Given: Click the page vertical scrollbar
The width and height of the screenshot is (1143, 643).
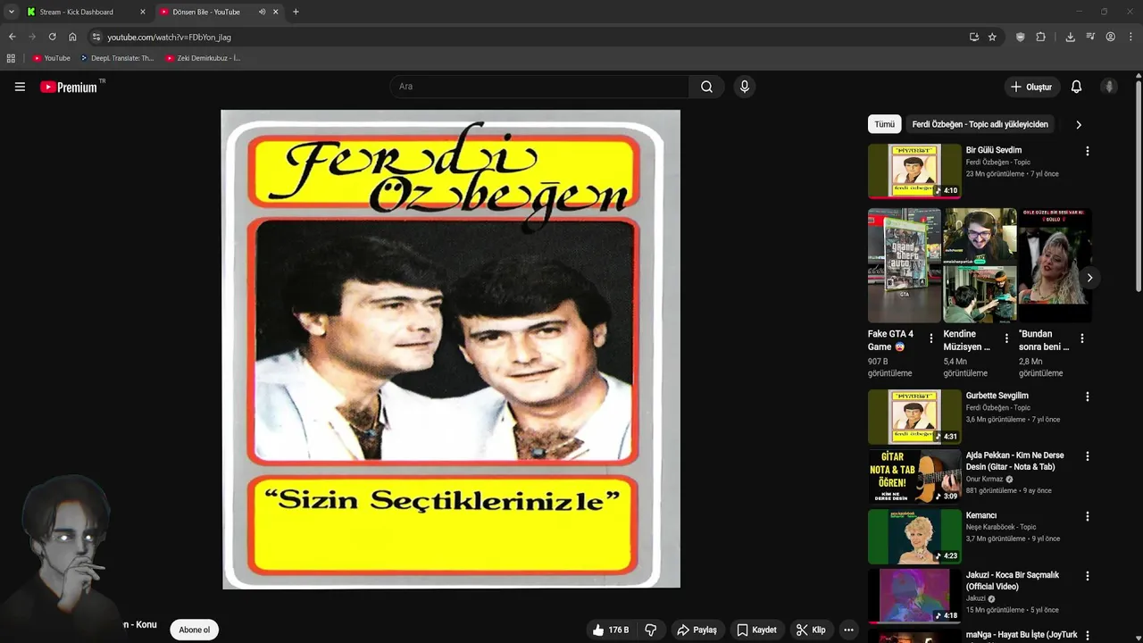Looking at the screenshot, I should click(1139, 186).
